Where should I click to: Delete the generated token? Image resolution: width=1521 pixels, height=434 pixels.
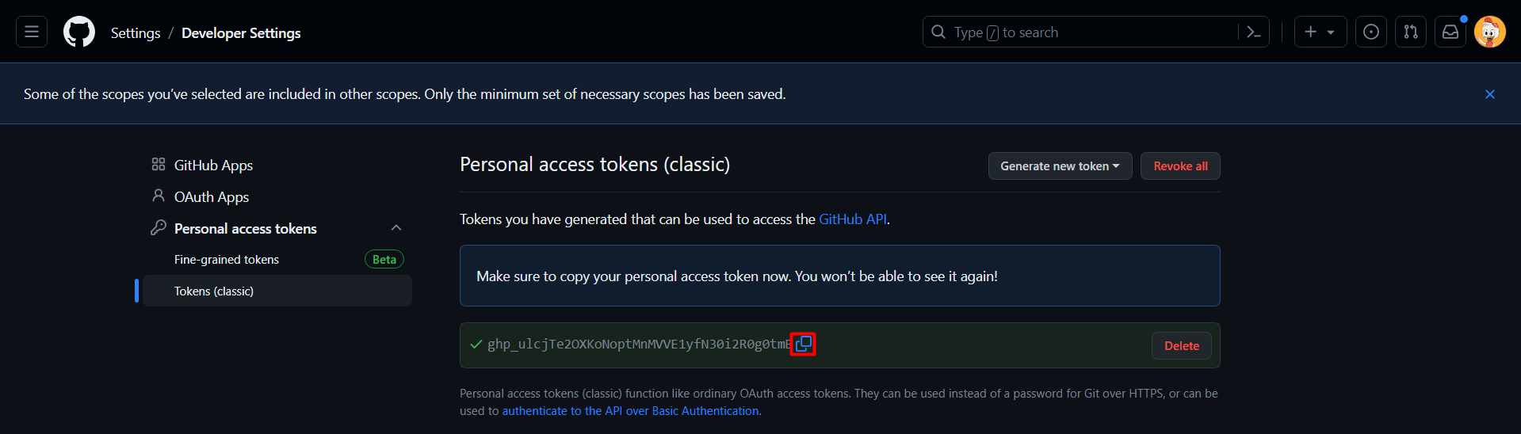click(1181, 346)
